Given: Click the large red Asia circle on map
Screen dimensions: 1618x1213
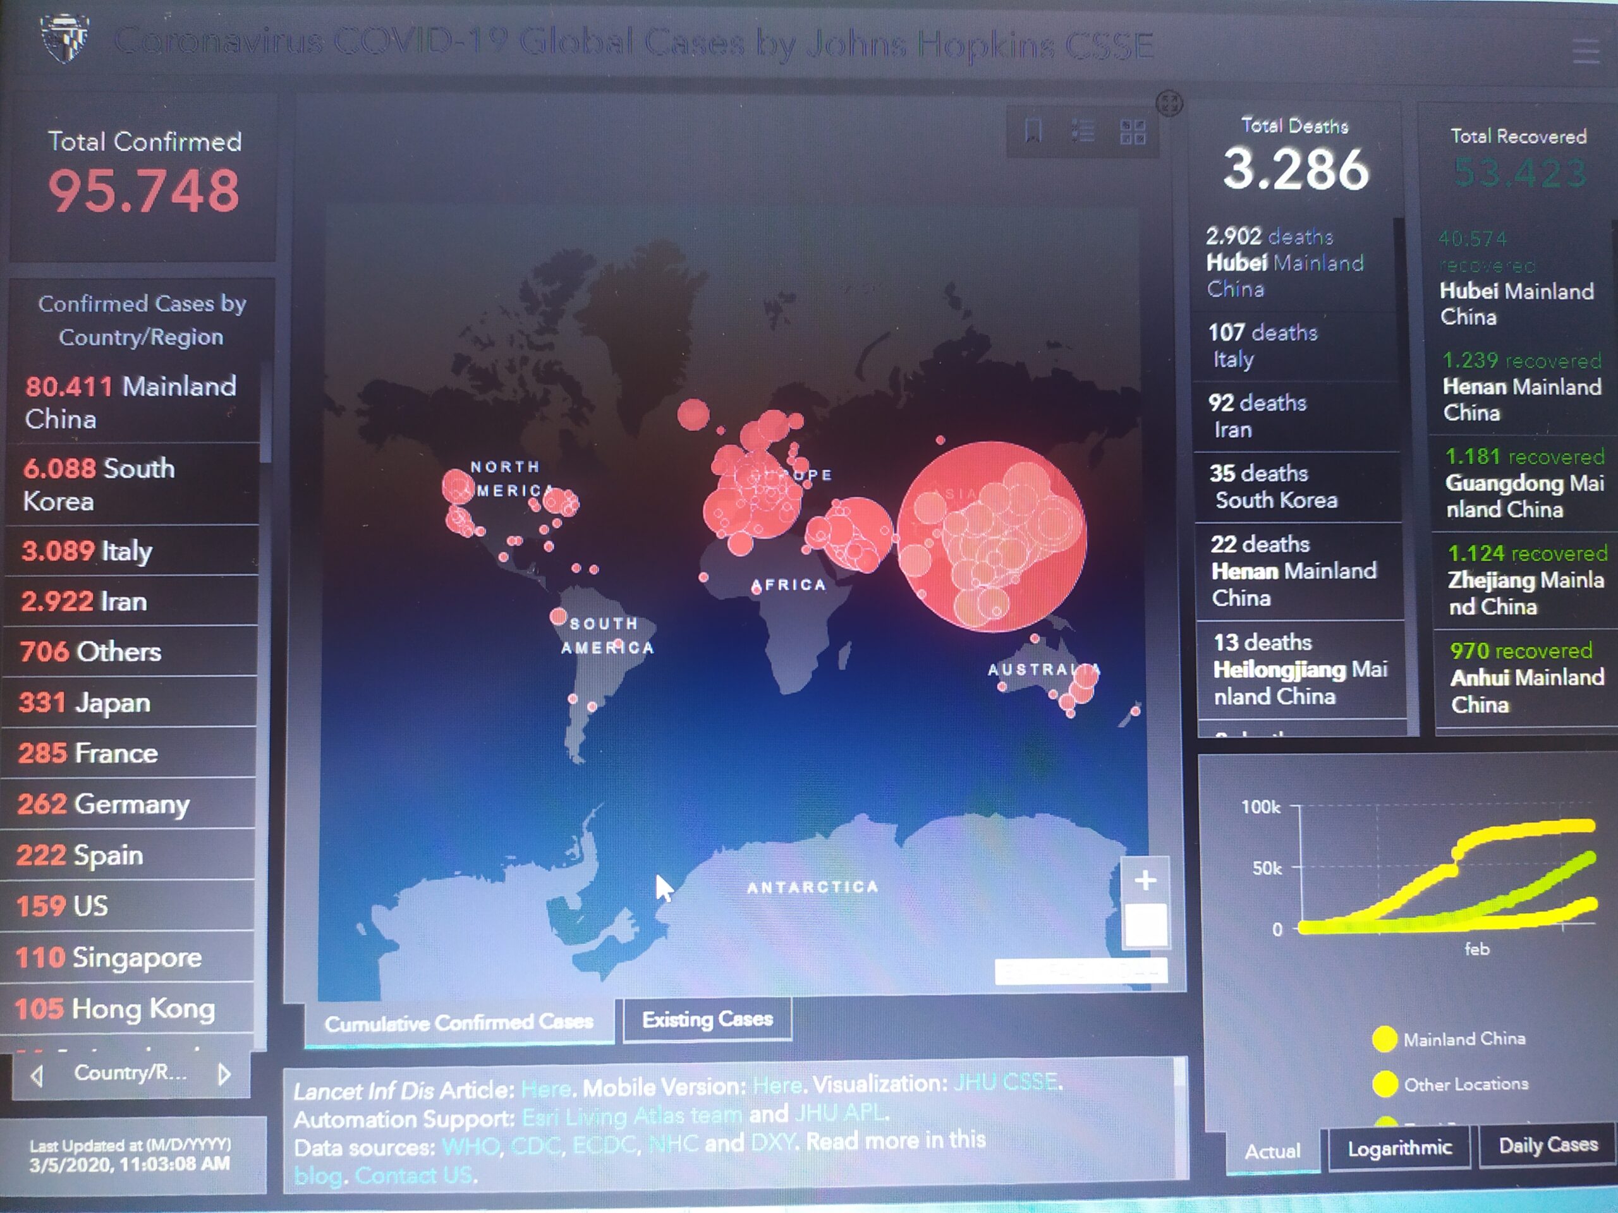Looking at the screenshot, I should (x=992, y=536).
